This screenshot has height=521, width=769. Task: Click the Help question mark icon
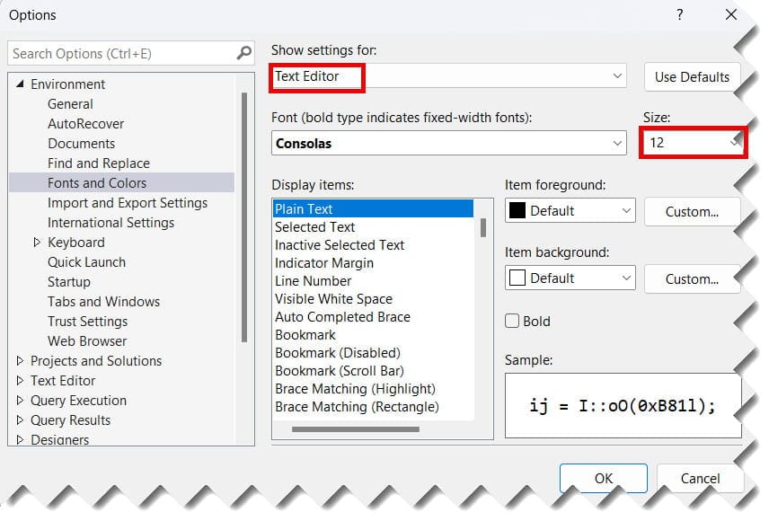click(680, 15)
